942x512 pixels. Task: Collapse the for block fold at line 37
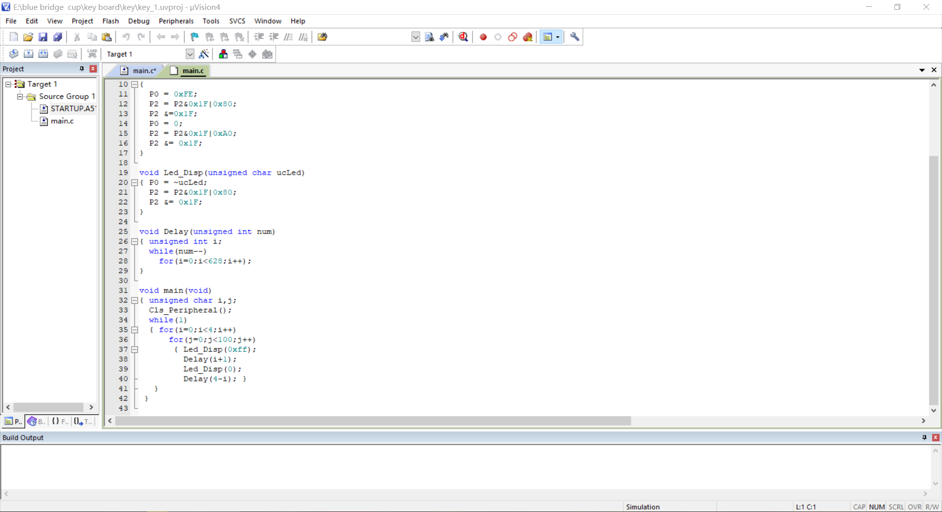134,350
